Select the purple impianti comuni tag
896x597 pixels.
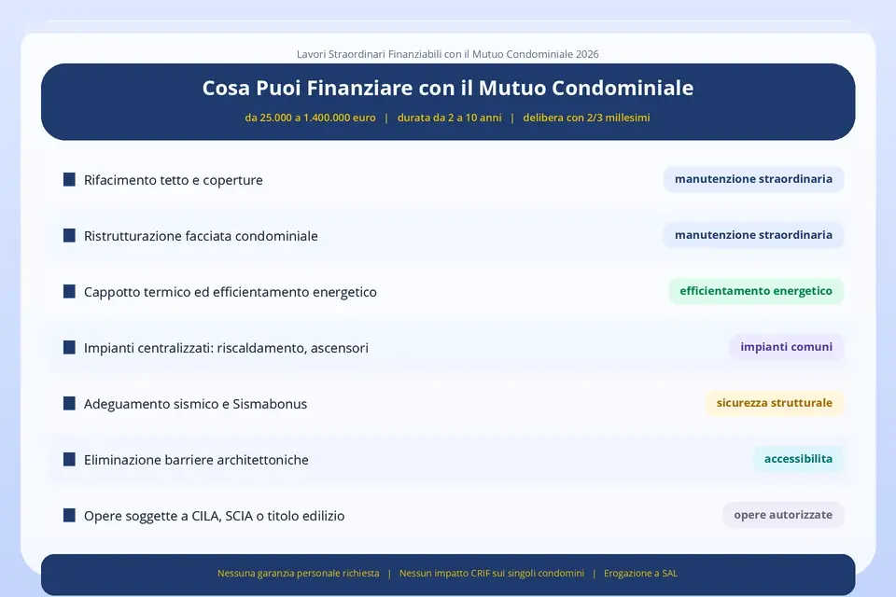tap(786, 347)
